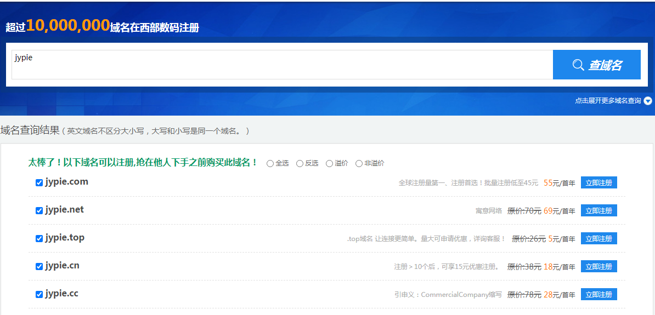Click 立即注册 for jypie.net

(x=598, y=211)
